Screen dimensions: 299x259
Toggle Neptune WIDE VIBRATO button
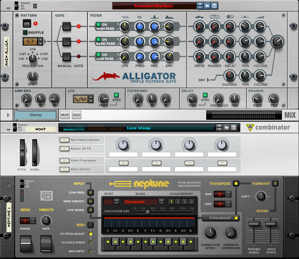(x=90, y=201)
